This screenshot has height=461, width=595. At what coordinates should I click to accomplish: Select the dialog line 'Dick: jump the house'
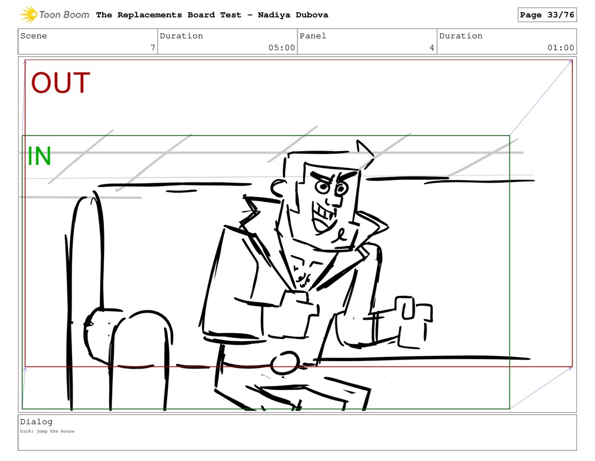tap(47, 431)
